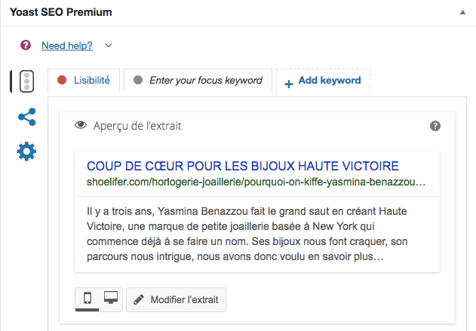
Task: Collapse the Yoast SEO Premium metabox
Action: tap(462, 12)
